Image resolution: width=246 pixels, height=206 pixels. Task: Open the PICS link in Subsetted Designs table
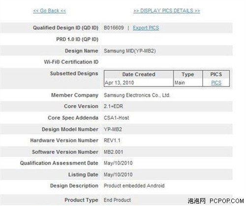coord(216,83)
